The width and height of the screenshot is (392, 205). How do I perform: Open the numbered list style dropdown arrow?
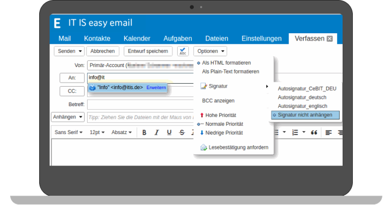pyautogui.click(x=304, y=132)
